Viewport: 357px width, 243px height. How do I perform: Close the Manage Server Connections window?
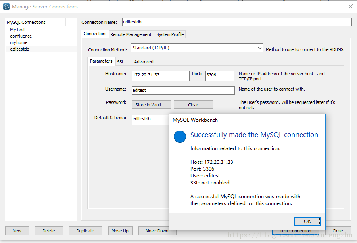tap(351, 6)
